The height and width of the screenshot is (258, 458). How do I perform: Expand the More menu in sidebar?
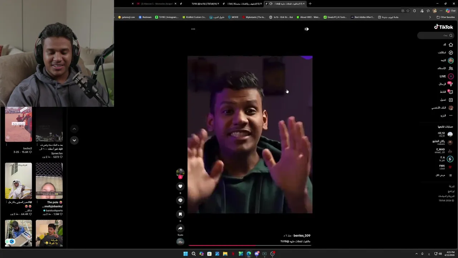[446, 116]
